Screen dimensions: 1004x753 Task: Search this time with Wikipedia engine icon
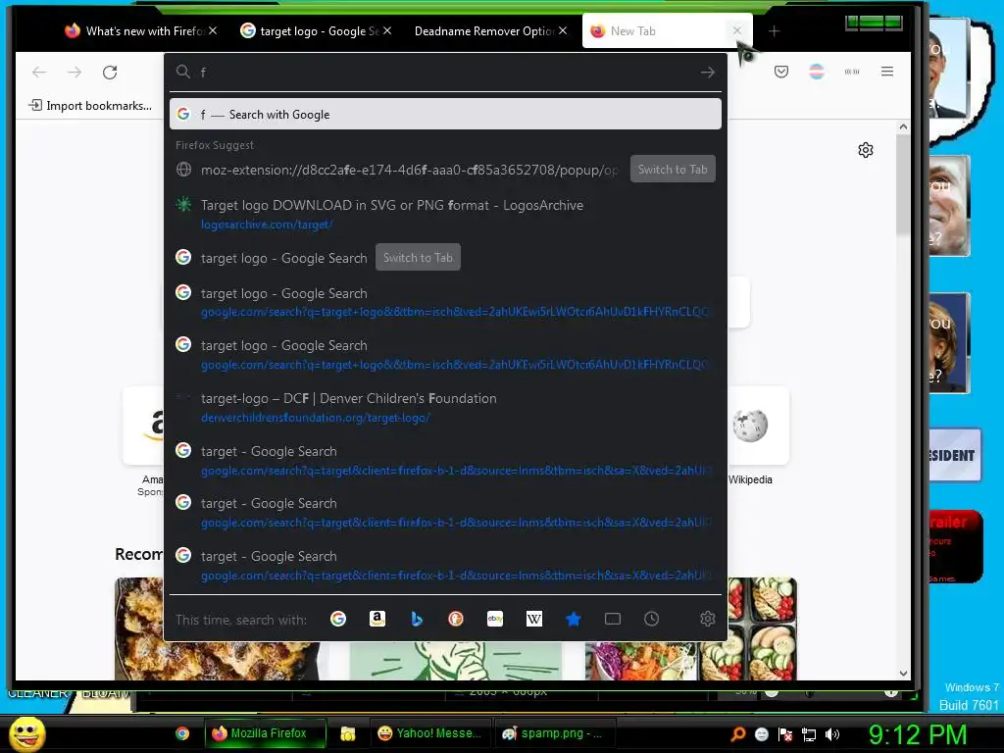click(534, 619)
